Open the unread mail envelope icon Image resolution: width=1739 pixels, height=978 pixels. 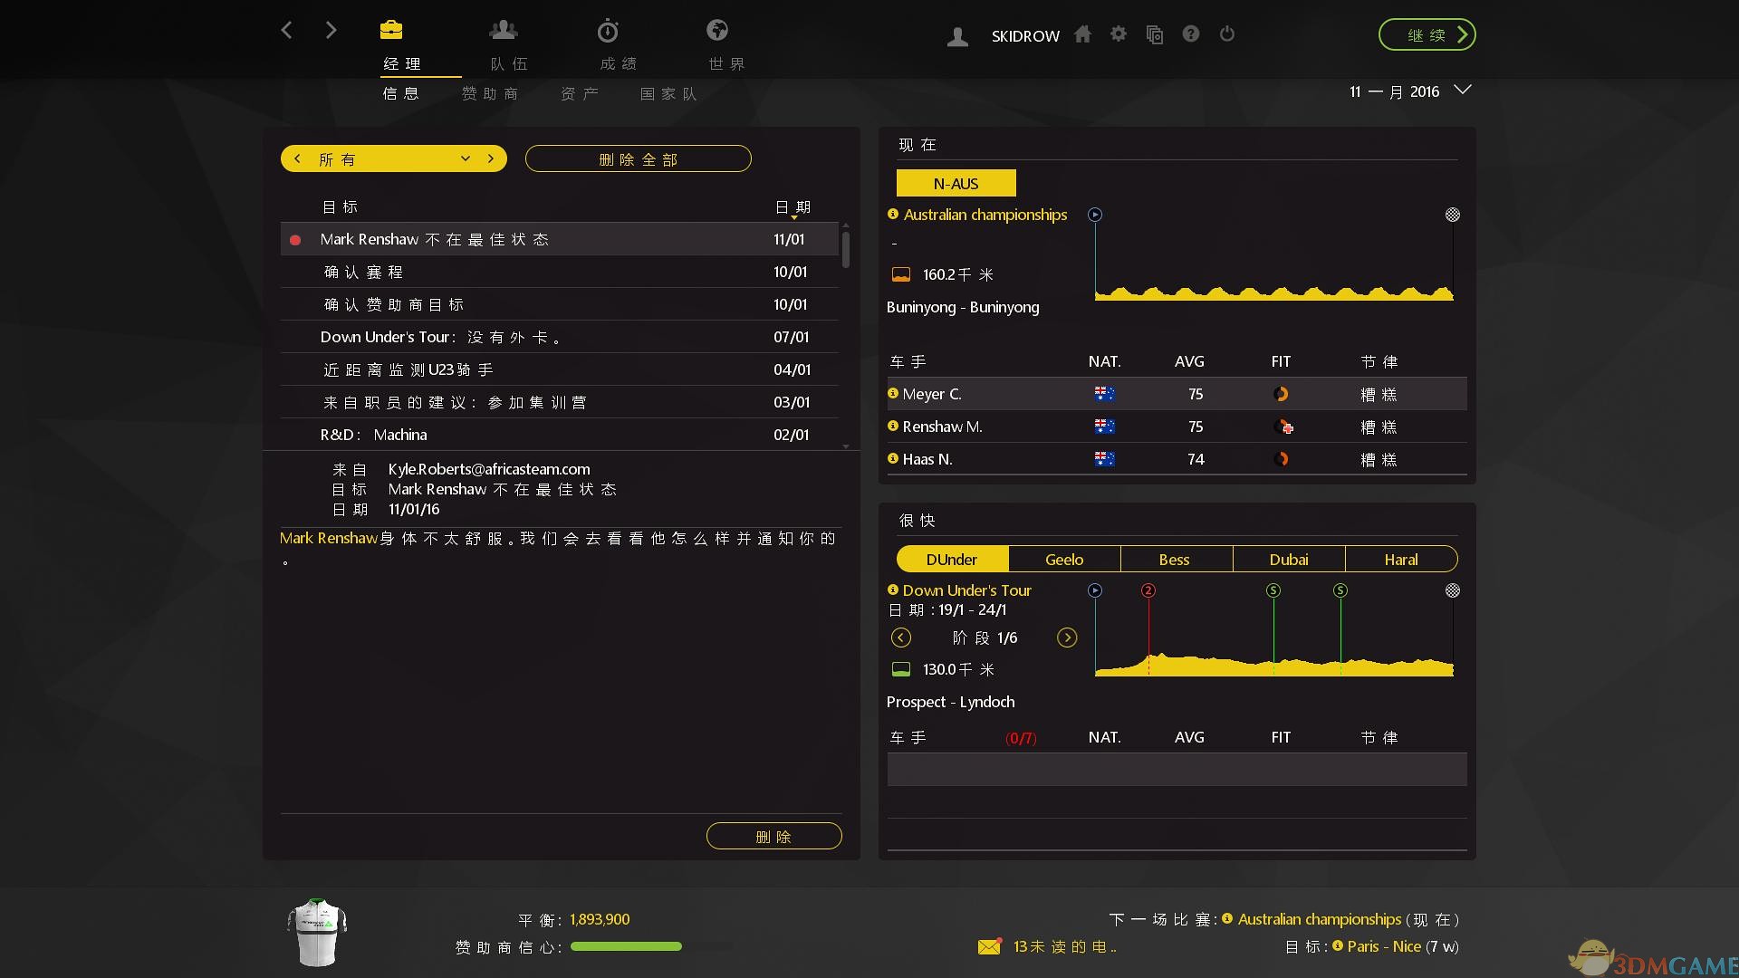[x=989, y=946]
